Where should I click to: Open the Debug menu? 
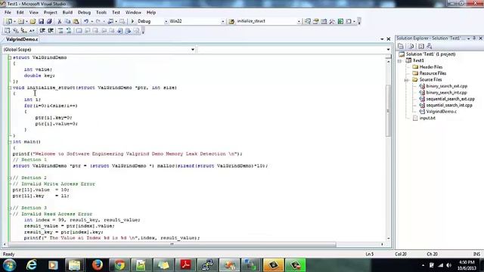tap(84, 12)
